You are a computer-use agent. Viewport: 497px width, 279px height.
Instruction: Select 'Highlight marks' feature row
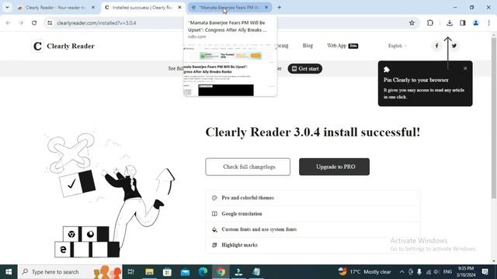point(313,245)
